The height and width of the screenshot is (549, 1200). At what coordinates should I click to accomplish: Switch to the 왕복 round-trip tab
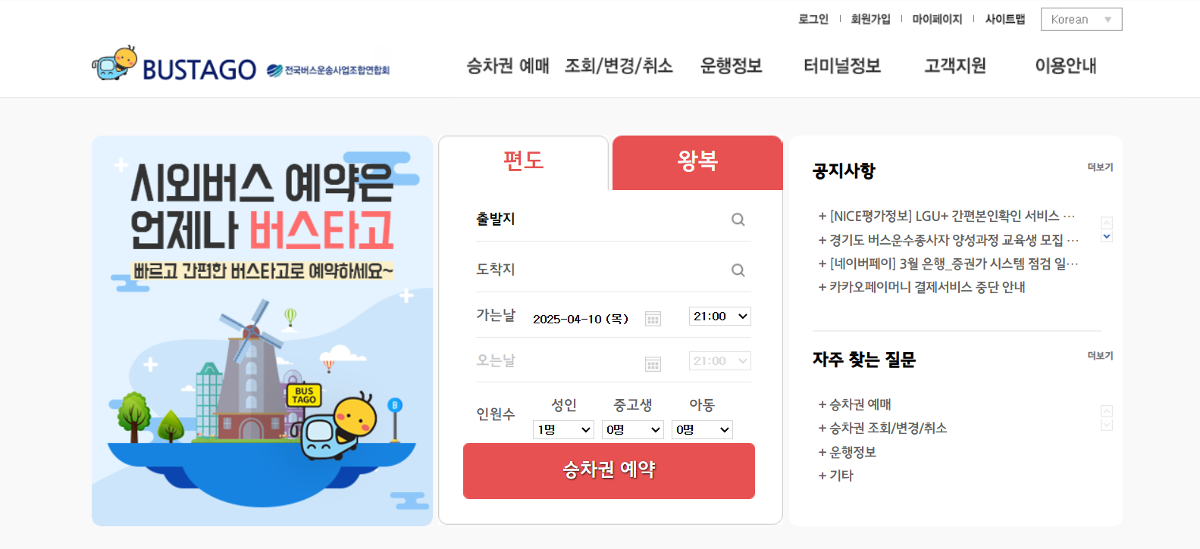697,162
